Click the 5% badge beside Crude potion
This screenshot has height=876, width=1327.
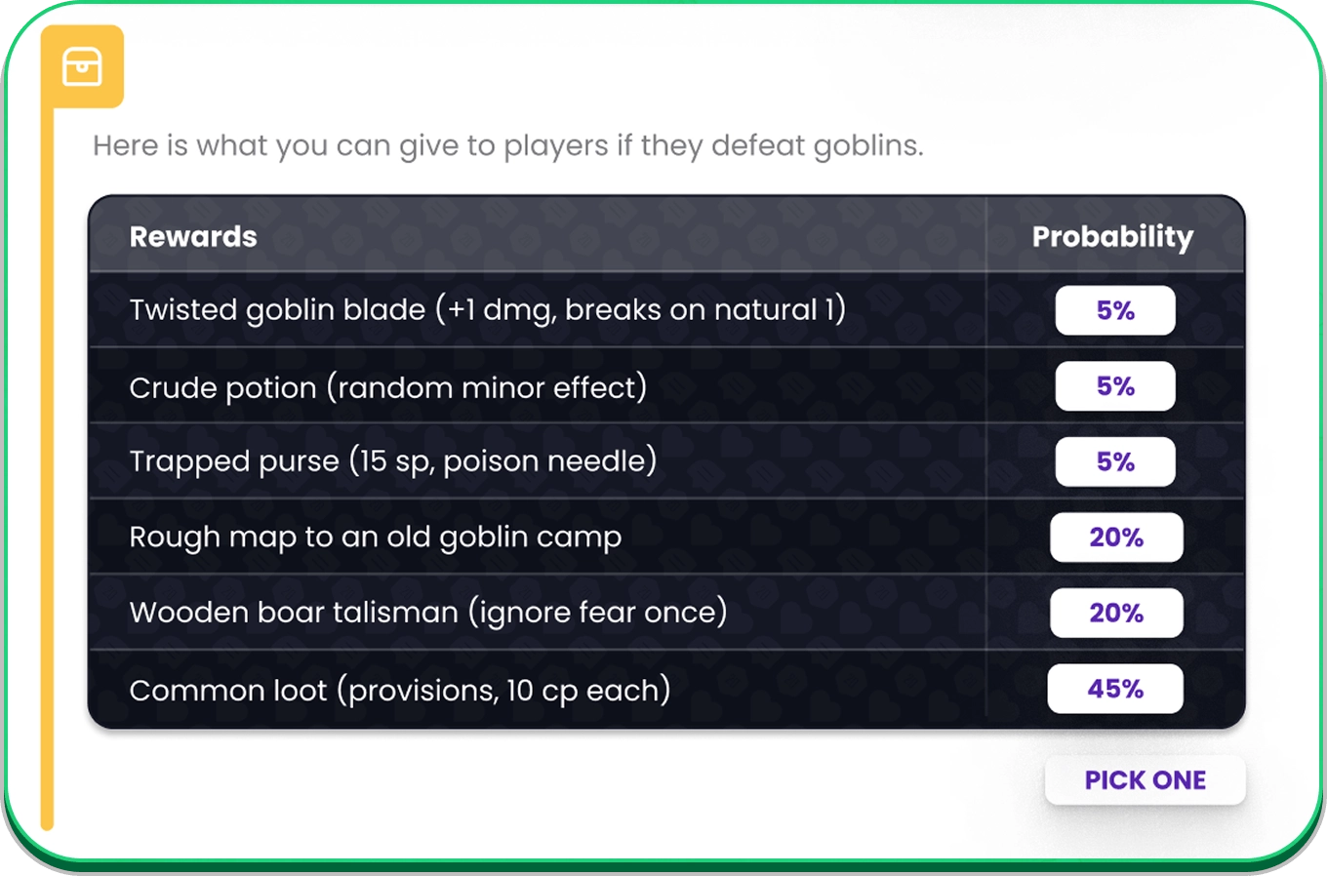click(1114, 386)
